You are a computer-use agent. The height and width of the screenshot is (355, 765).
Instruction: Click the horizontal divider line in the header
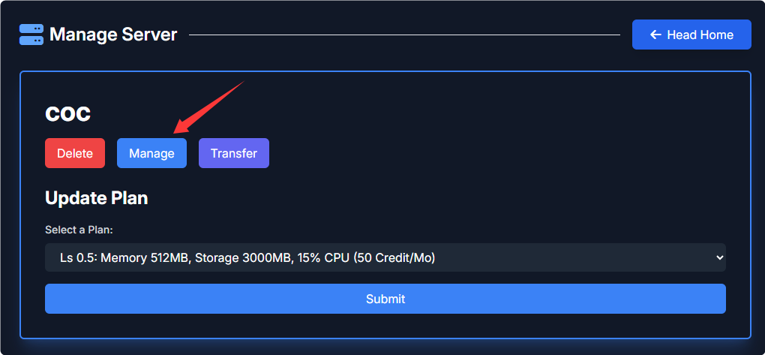click(x=405, y=35)
